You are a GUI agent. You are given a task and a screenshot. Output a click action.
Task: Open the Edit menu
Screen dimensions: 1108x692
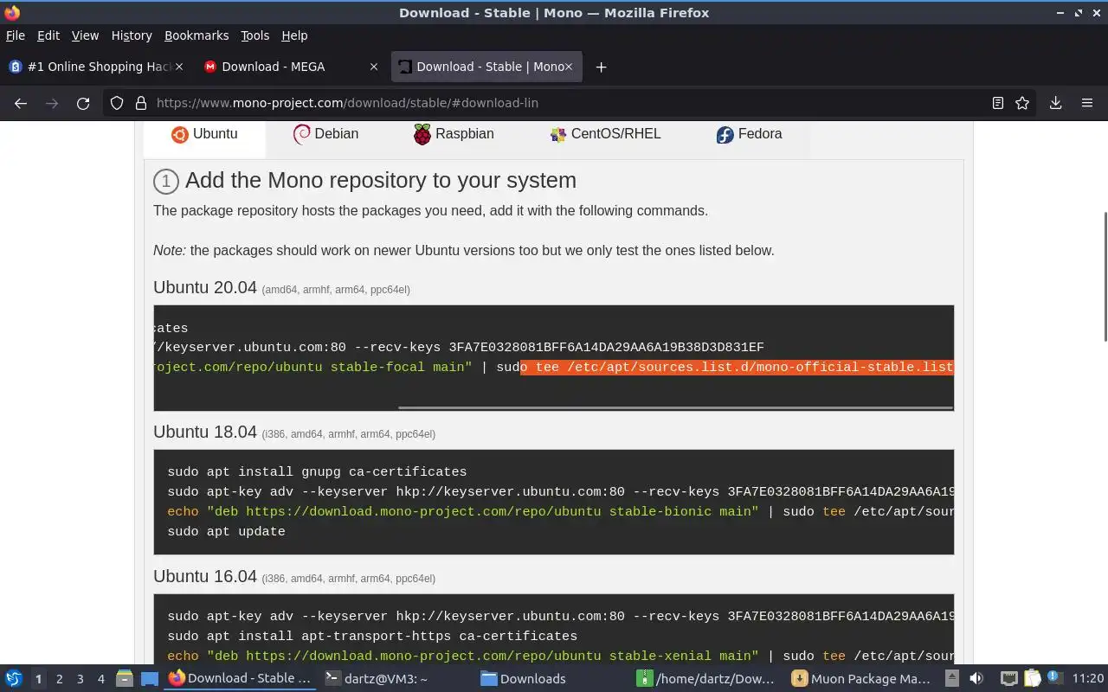[x=48, y=35]
